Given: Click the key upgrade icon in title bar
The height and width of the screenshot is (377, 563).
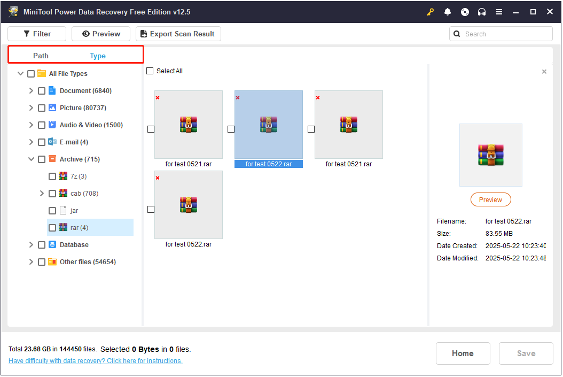Looking at the screenshot, I should pyautogui.click(x=430, y=12).
